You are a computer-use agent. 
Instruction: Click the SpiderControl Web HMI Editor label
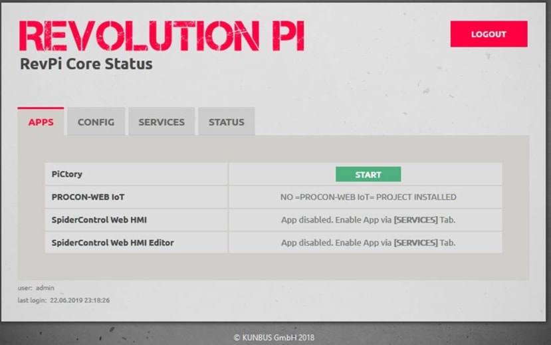pyautogui.click(x=112, y=243)
